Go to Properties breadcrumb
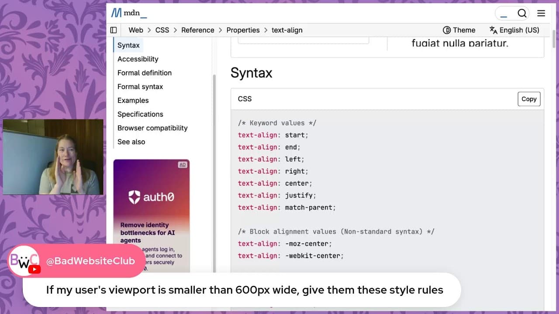Screen dimensions: 559x314 click(x=243, y=30)
